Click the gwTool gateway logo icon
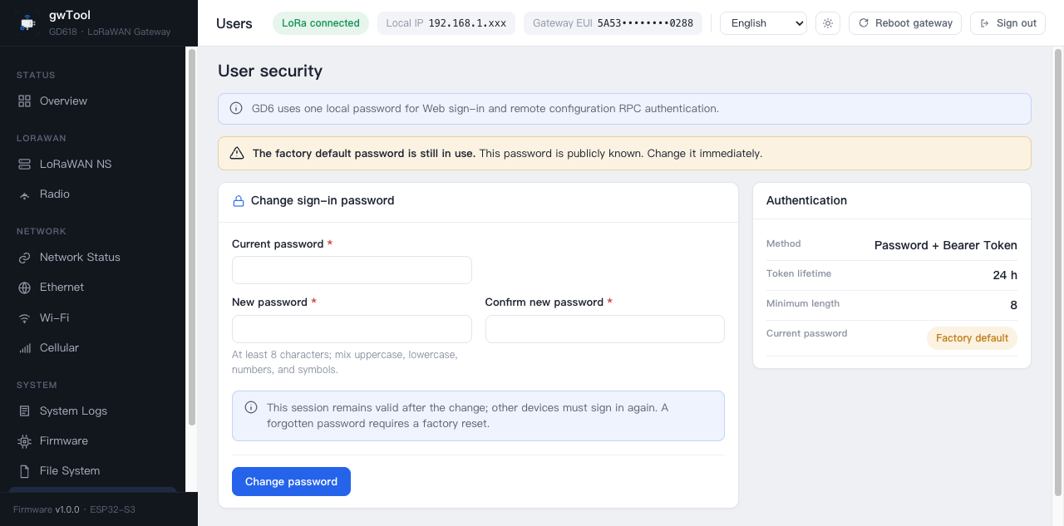 tap(27, 23)
